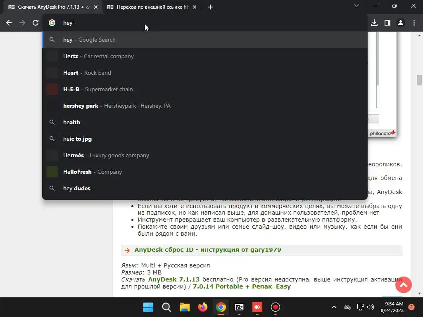The image size is (423, 317).
Task: Pick the 'H-E-B - Supermarket chain' suggestion
Action: click(205, 89)
